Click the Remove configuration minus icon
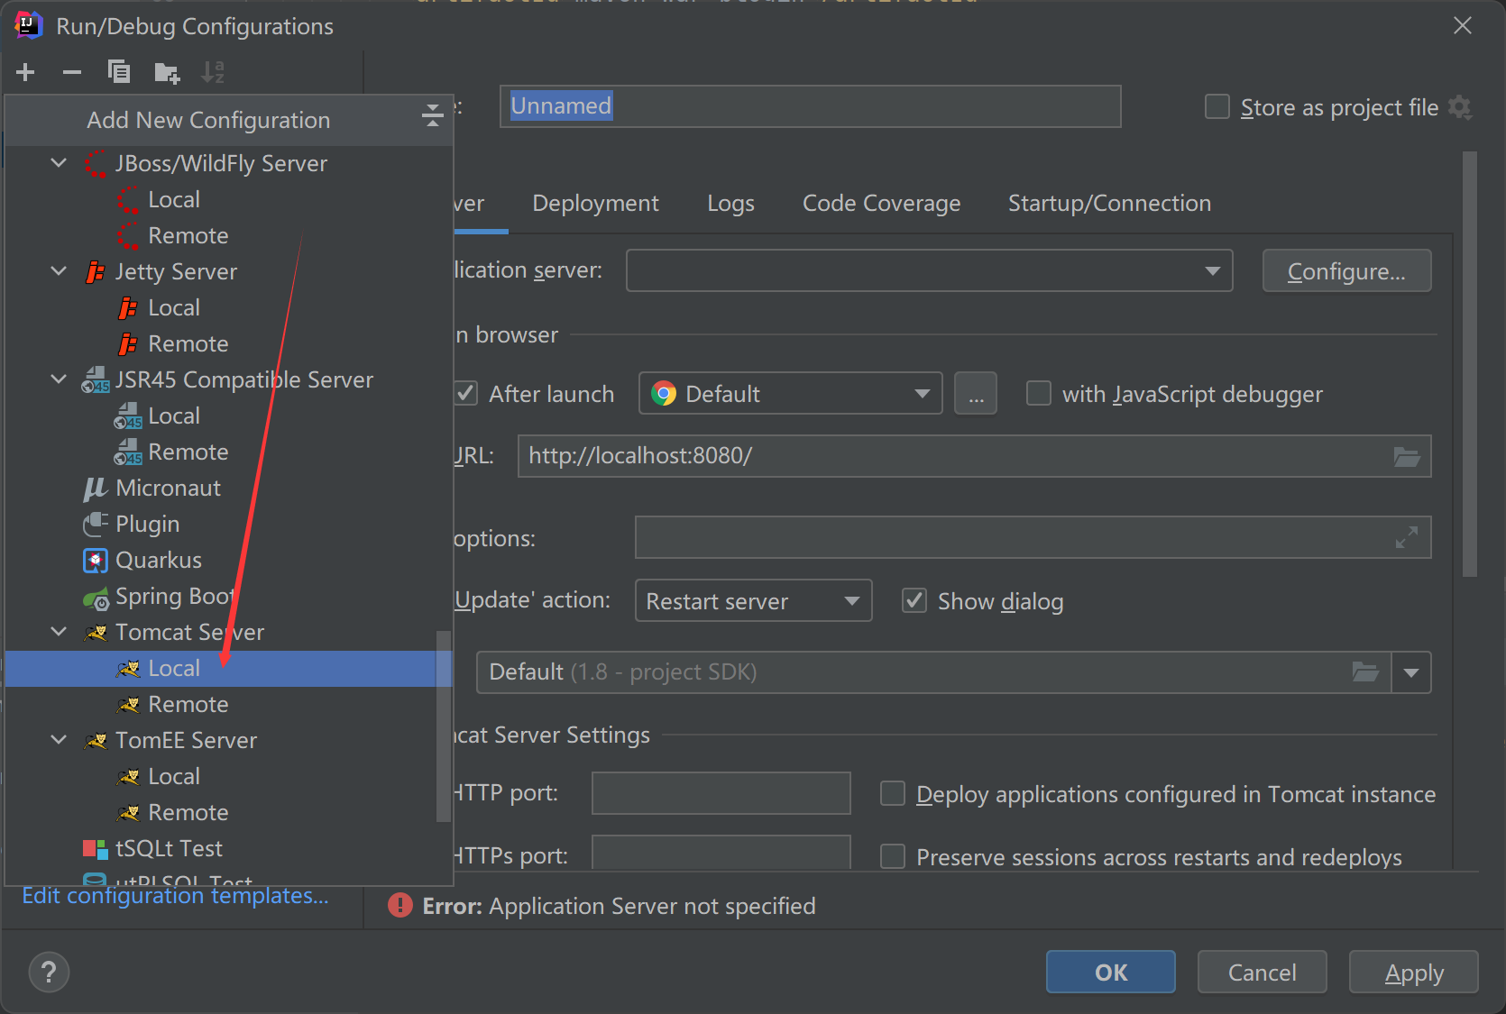 (72, 72)
